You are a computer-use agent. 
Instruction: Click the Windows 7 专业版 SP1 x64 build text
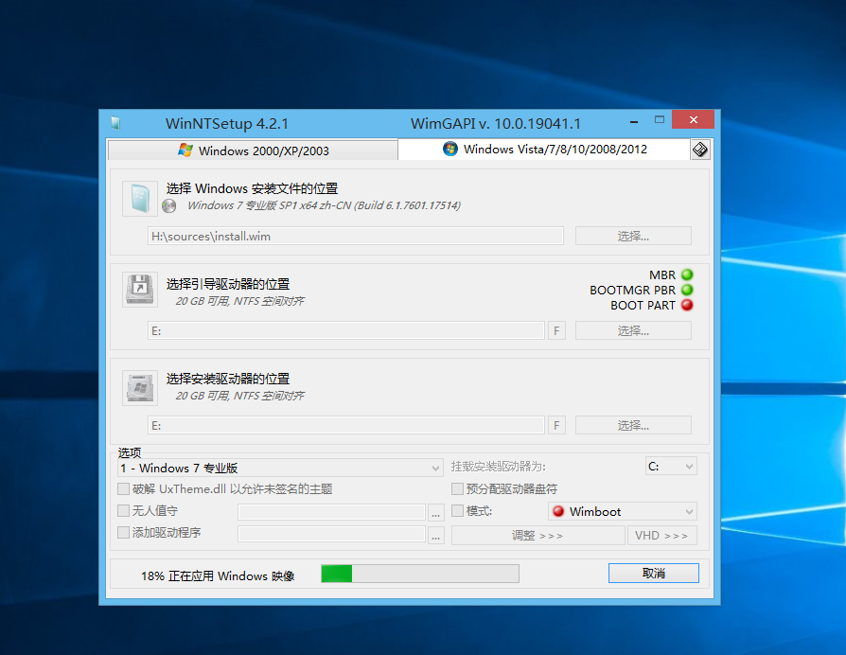pos(324,205)
